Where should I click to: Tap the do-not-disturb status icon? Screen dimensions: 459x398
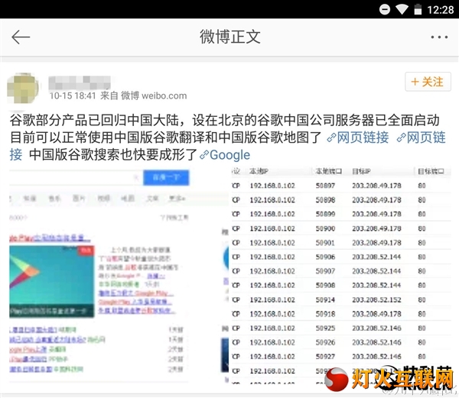click(x=384, y=10)
